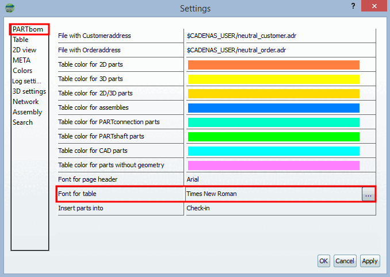Image resolution: width=390 pixels, height=277 pixels.
Task: Go to the Colors settings category
Action: pyautogui.click(x=22, y=71)
